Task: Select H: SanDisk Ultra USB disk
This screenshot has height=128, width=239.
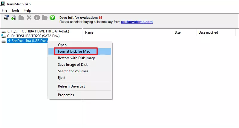Action: click(27, 41)
